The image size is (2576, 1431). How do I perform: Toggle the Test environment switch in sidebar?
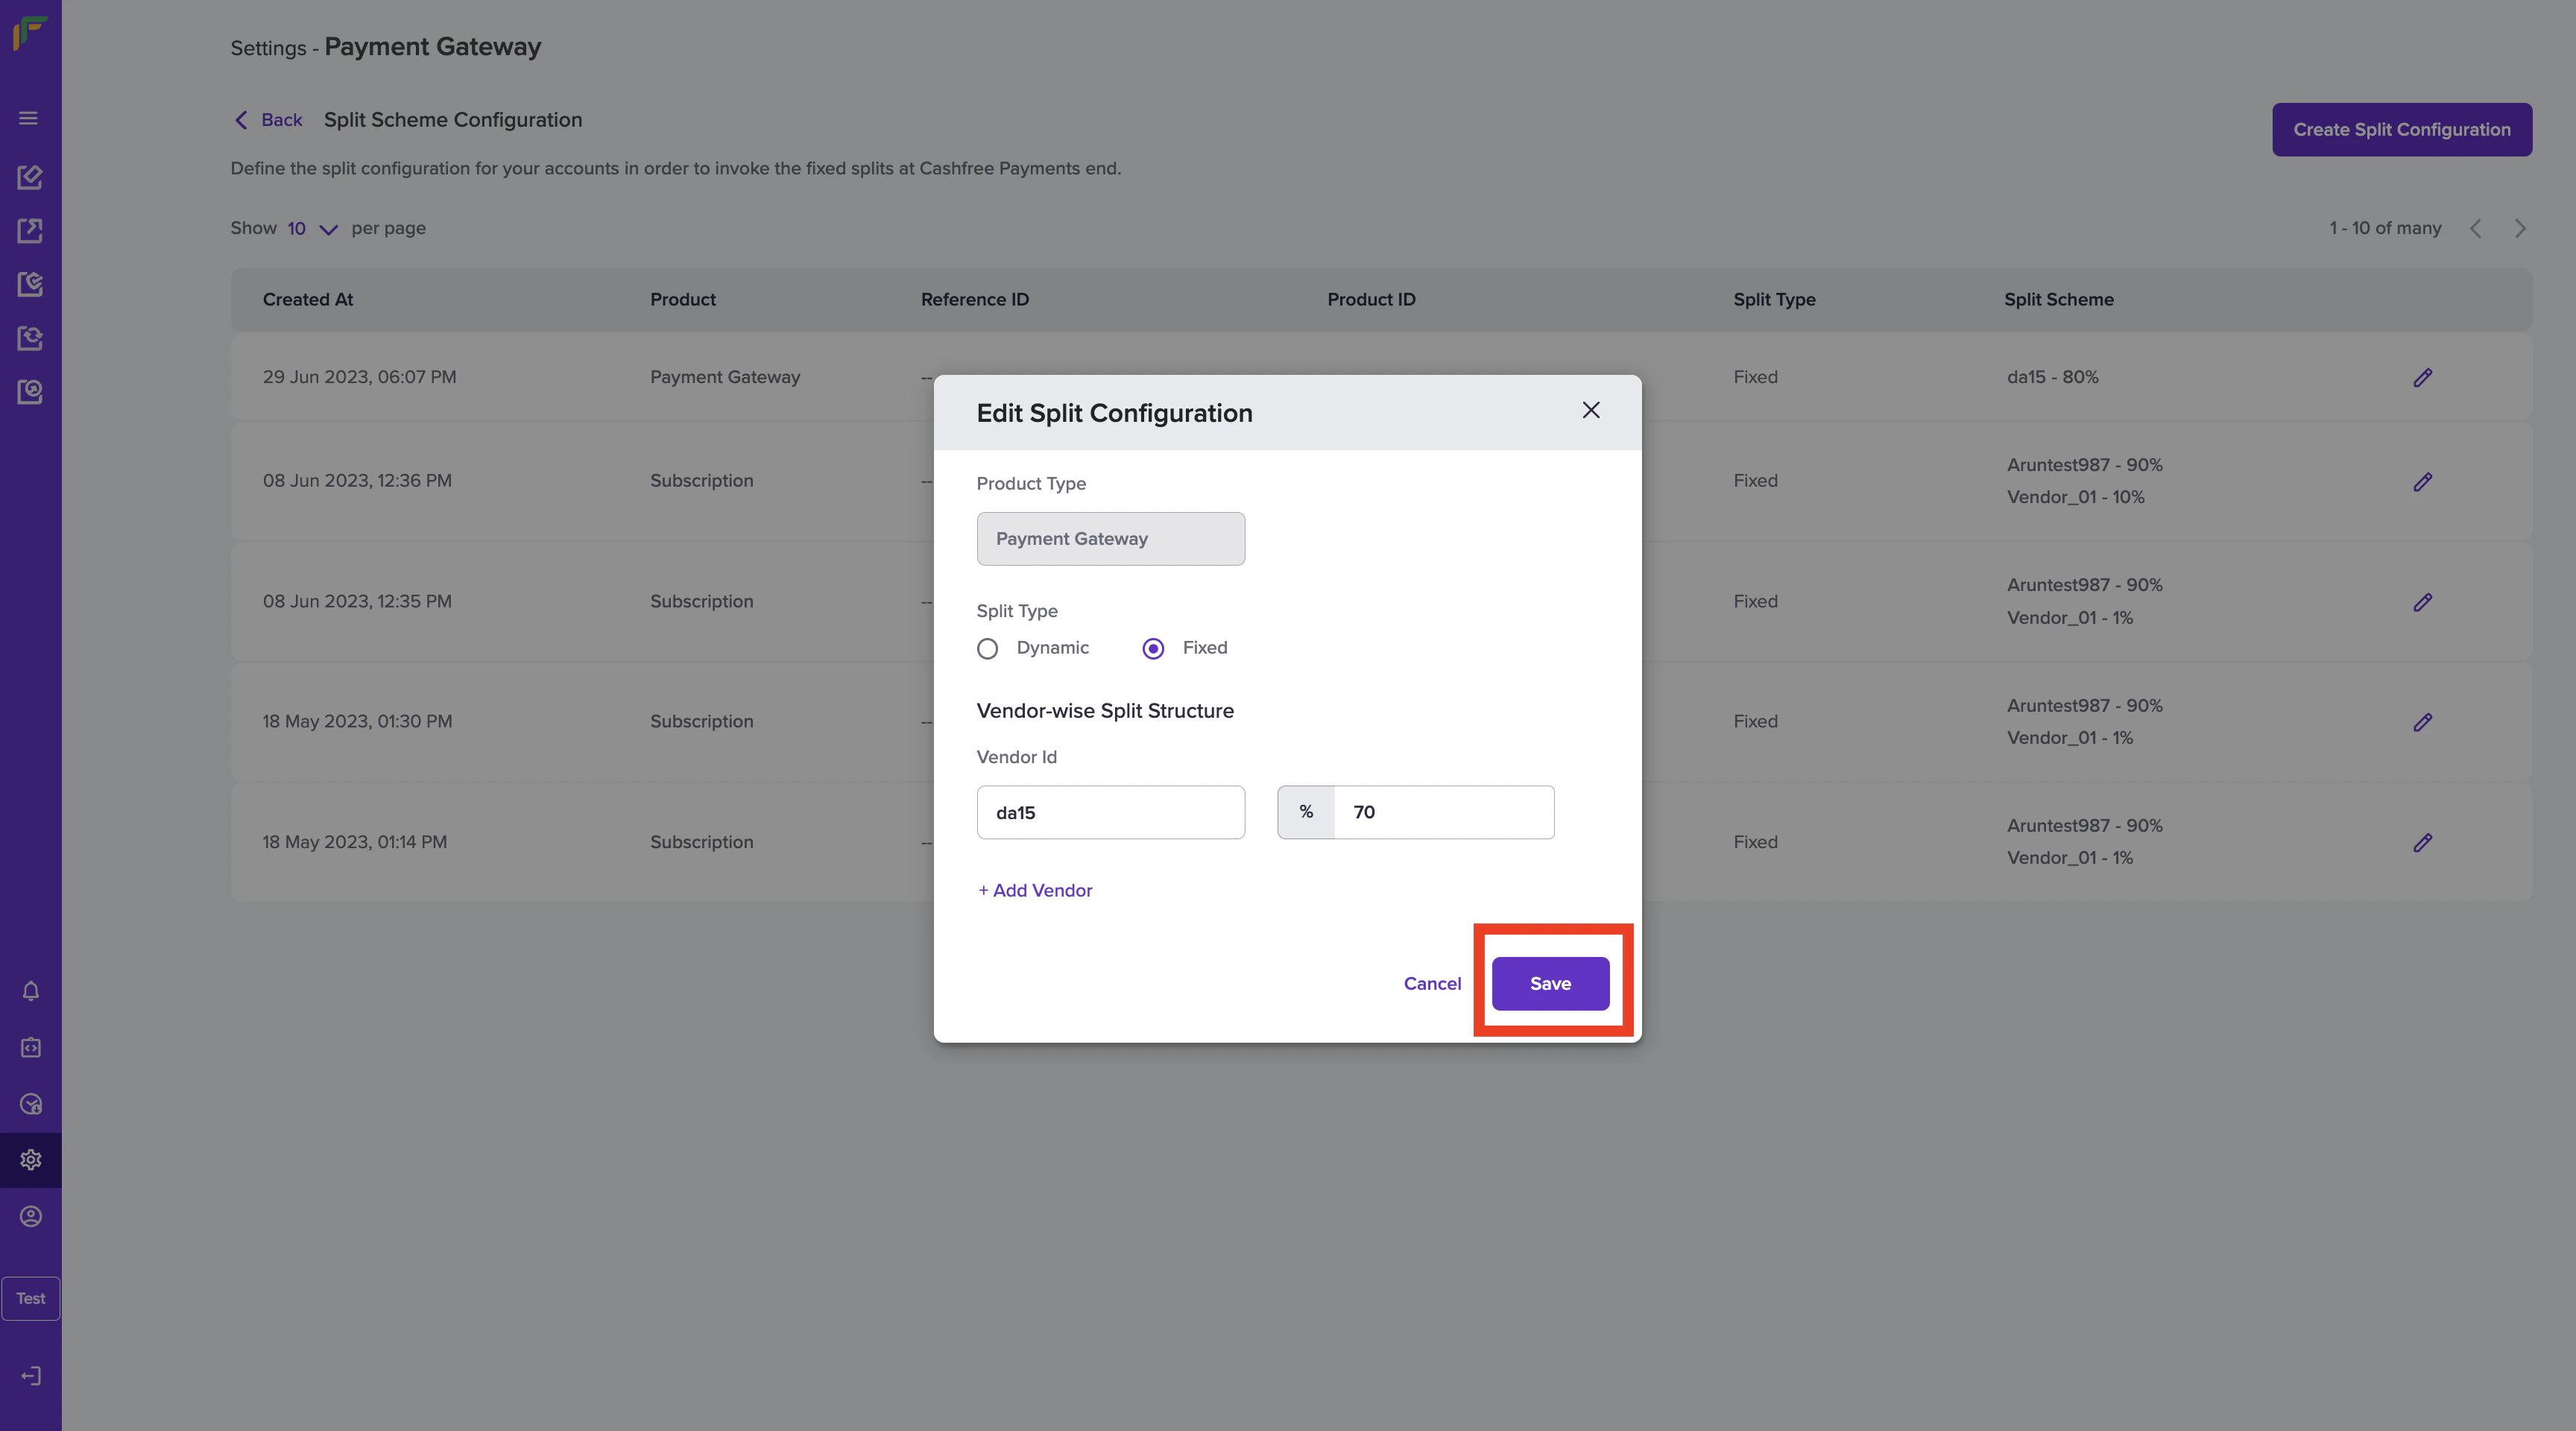point(30,1298)
